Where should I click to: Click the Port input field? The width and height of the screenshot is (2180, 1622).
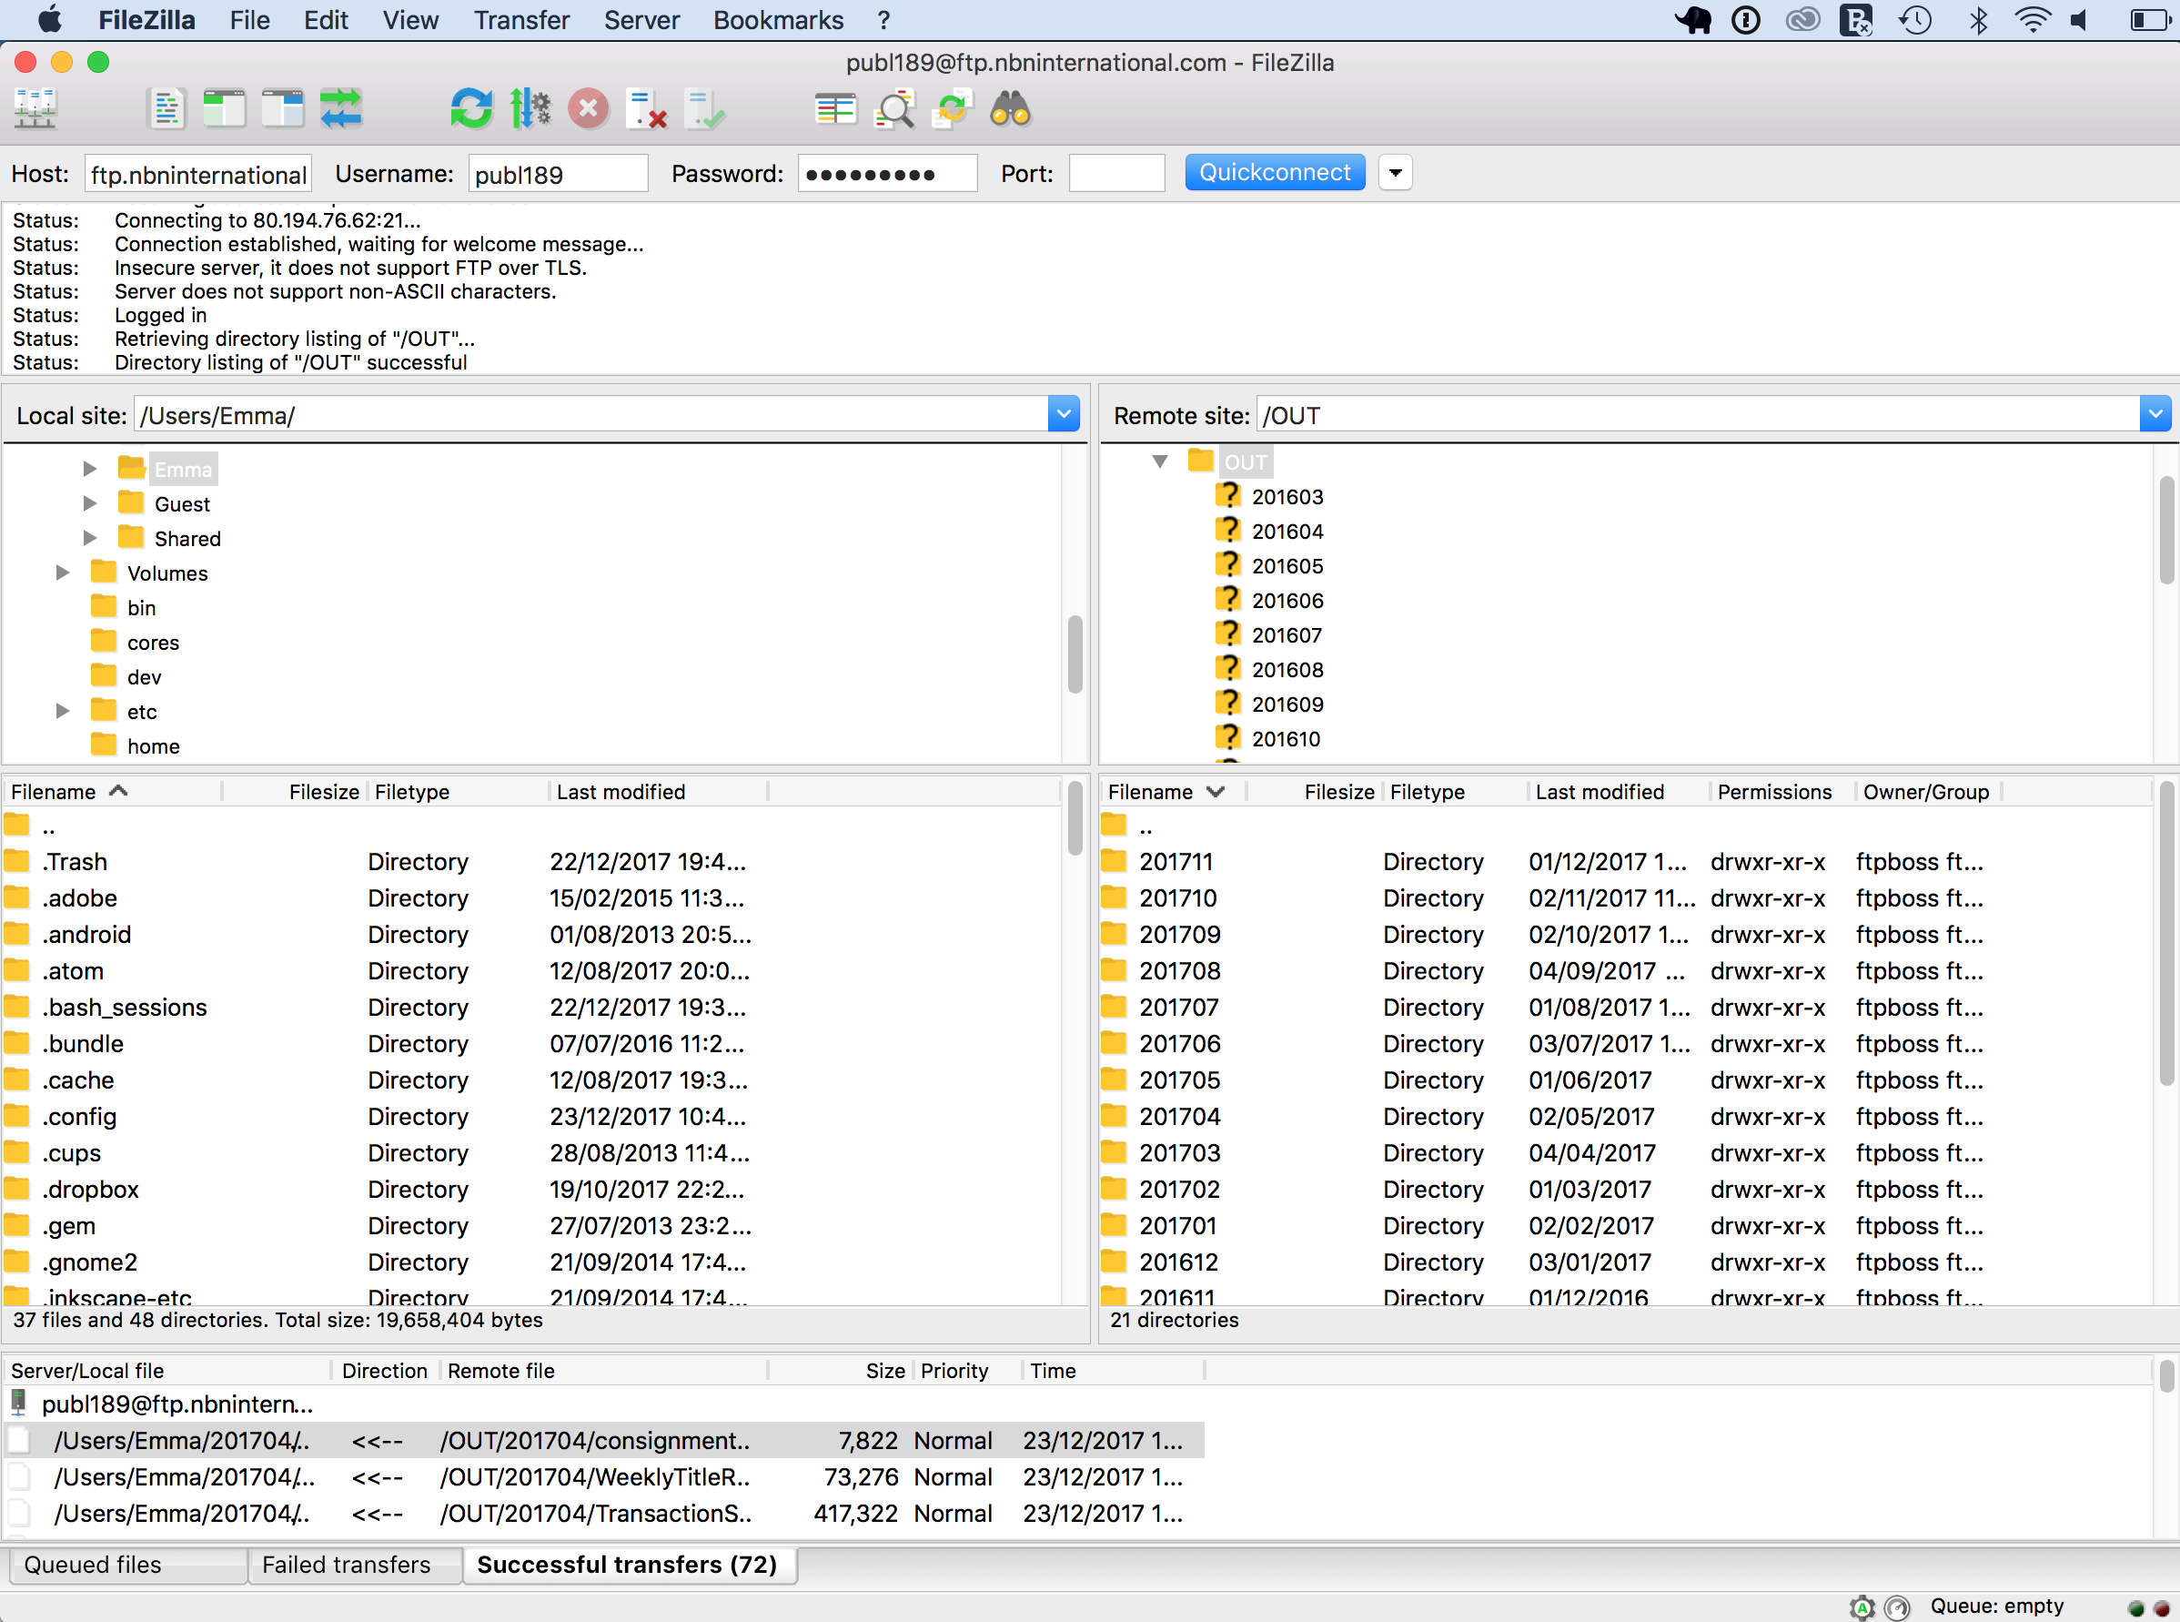[1116, 174]
